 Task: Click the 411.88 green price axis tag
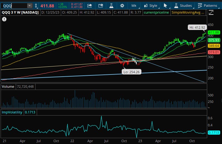coord(214,32)
